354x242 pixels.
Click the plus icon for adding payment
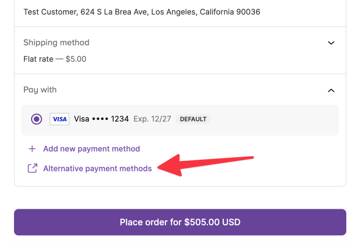coord(32,149)
